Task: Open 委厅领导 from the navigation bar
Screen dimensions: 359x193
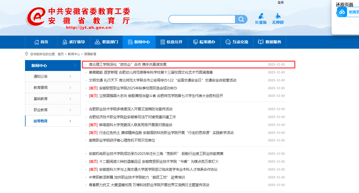Action: pyautogui.click(x=74, y=42)
